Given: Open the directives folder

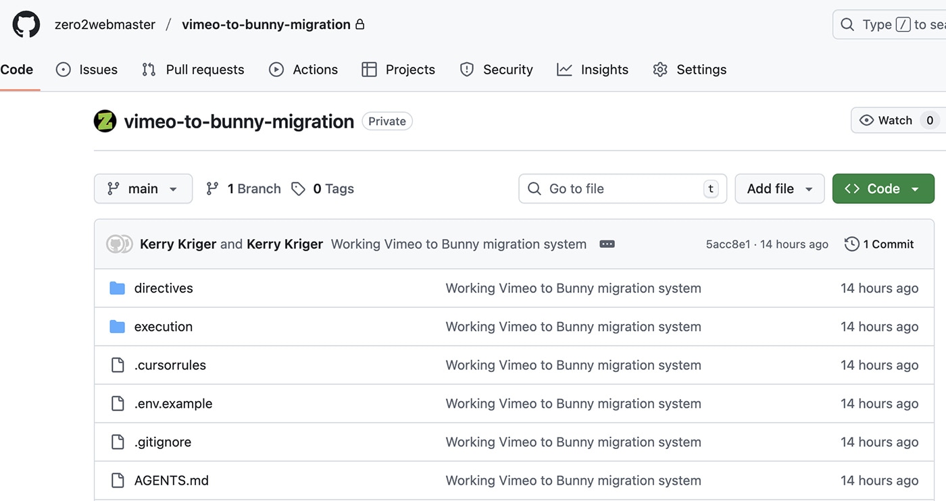Looking at the screenshot, I should click(x=164, y=288).
